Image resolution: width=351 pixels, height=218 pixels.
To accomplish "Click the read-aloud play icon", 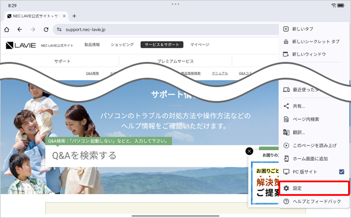I will 286,146.
